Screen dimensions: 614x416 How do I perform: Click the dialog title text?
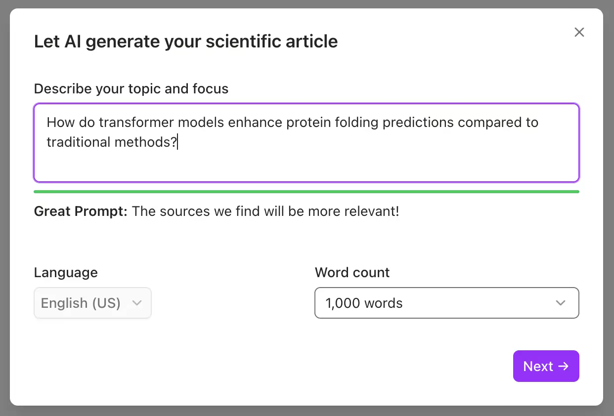186,42
